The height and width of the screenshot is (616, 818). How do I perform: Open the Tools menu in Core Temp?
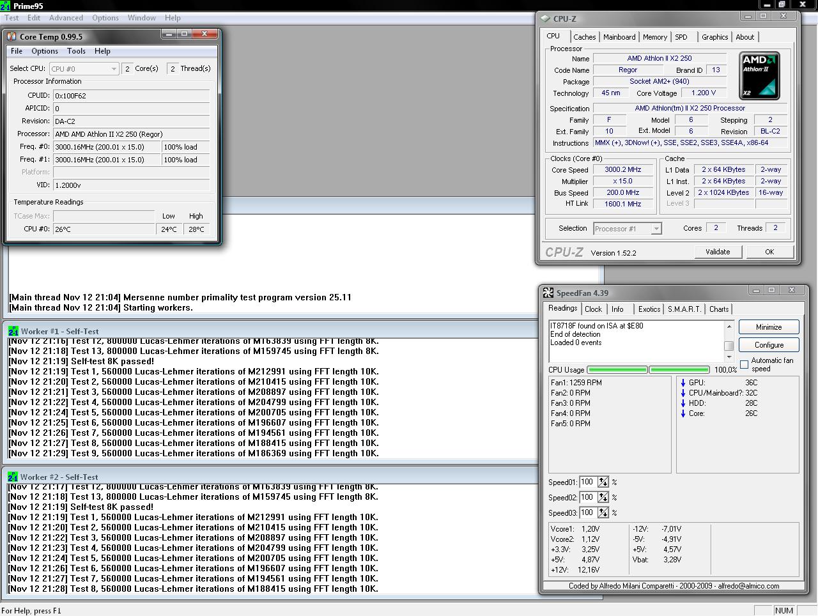[76, 51]
